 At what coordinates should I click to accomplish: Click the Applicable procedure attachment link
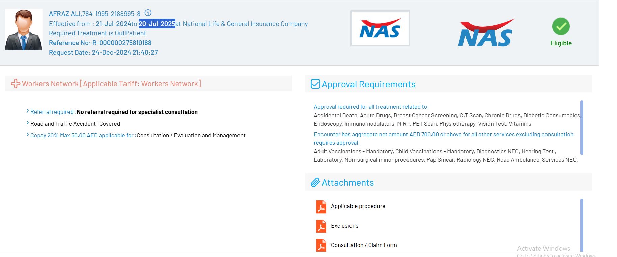point(358,206)
